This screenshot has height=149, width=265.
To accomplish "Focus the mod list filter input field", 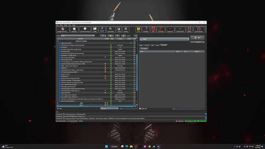I will click(x=128, y=108).
